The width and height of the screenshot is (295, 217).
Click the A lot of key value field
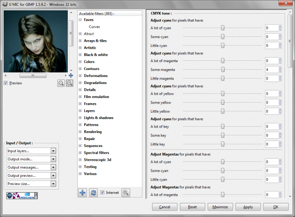point(272,126)
